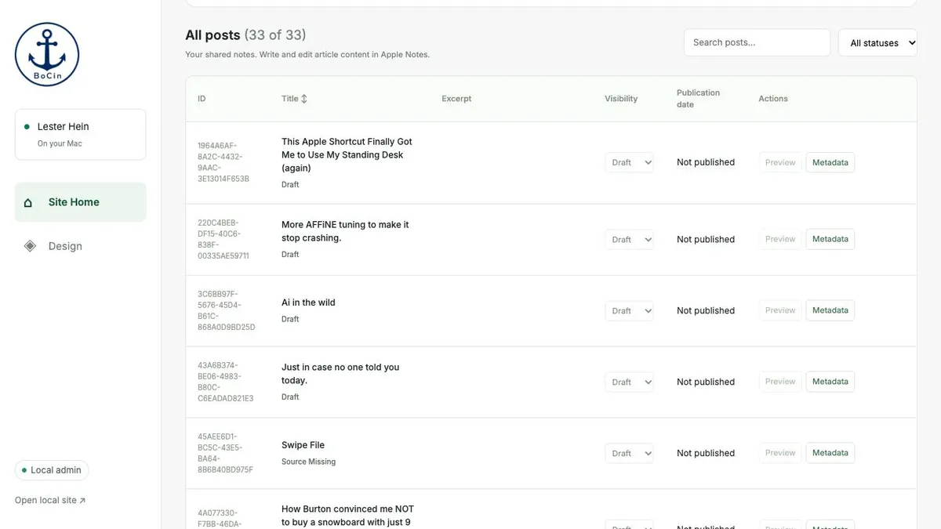Viewport: 941px width, 529px height.
Task: Click the Just in case no one told you title
Action: click(340, 374)
